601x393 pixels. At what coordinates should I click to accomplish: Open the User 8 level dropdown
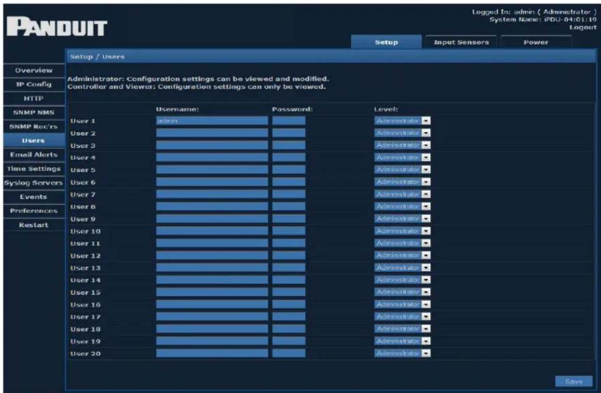(402, 206)
